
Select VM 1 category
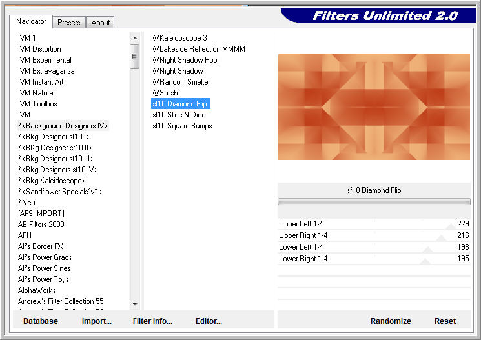28,37
